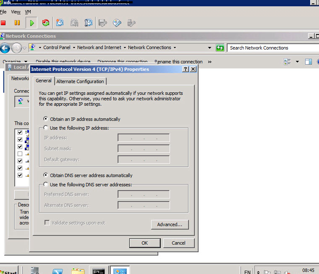This screenshot has height=274, width=319.
Task: Click Diagnose this connection
Action: pos(122,61)
